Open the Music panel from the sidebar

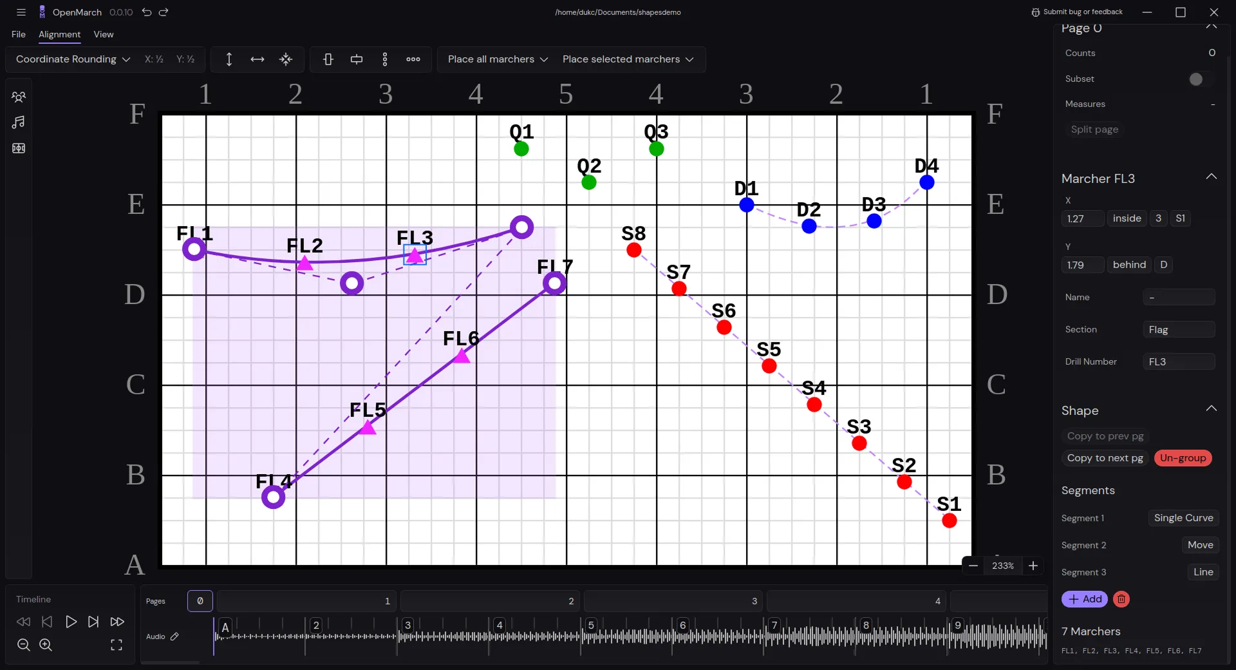click(x=19, y=122)
